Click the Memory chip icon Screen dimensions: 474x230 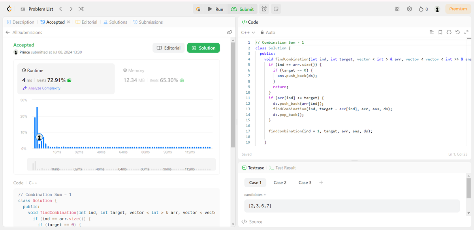coord(125,70)
